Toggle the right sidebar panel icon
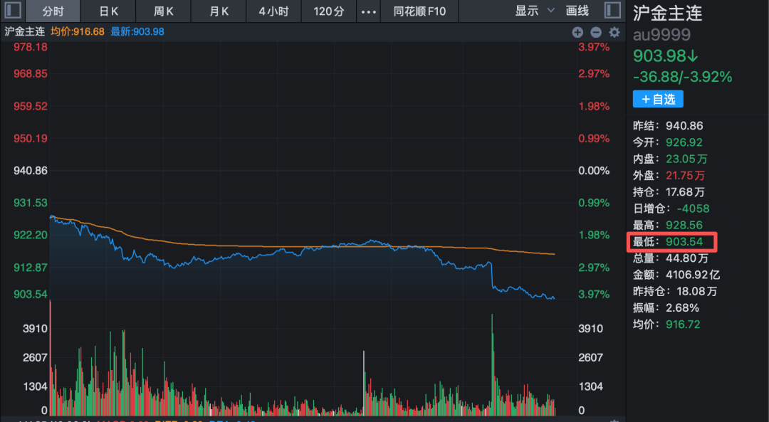This screenshot has width=769, height=422. [x=612, y=11]
